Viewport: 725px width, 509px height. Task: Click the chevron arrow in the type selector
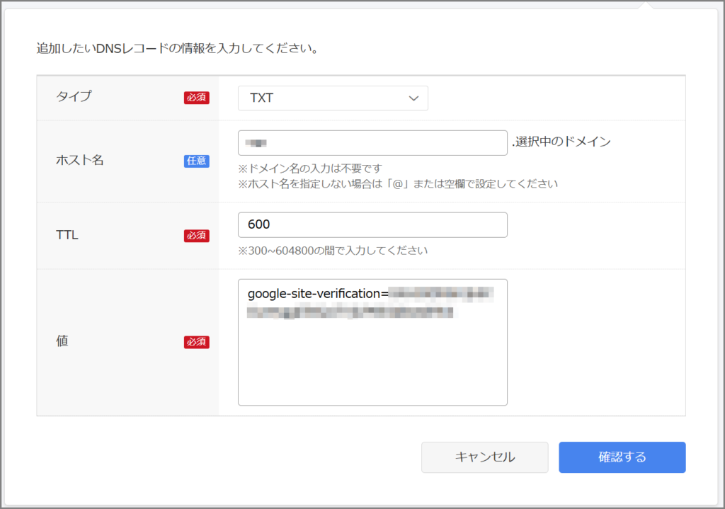point(414,98)
